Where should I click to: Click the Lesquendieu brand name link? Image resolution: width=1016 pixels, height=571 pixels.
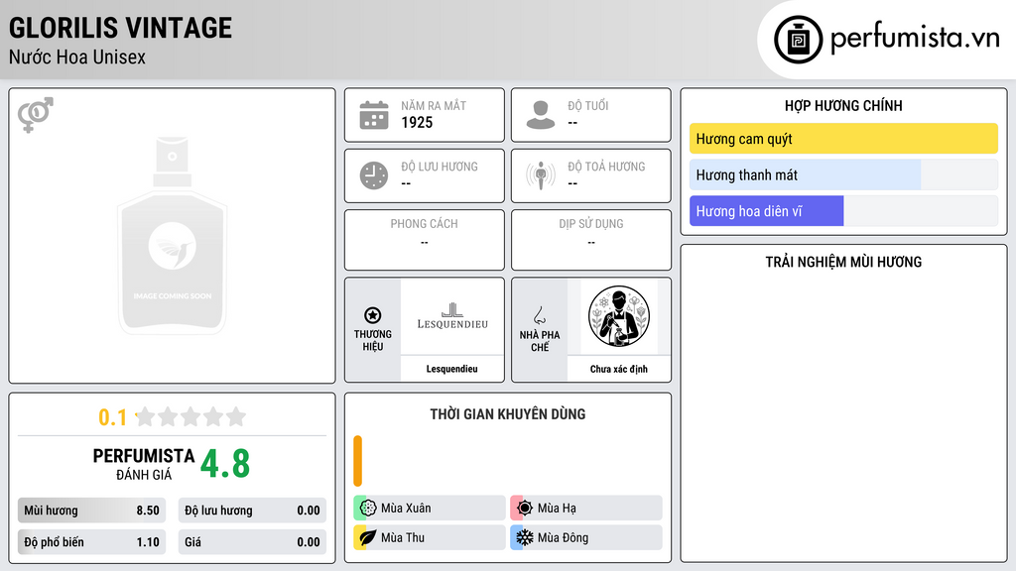pos(451,369)
